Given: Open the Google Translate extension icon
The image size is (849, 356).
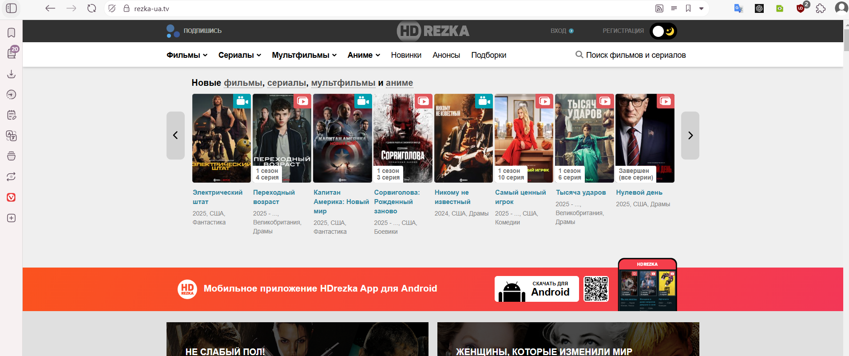Looking at the screenshot, I should 738,8.
